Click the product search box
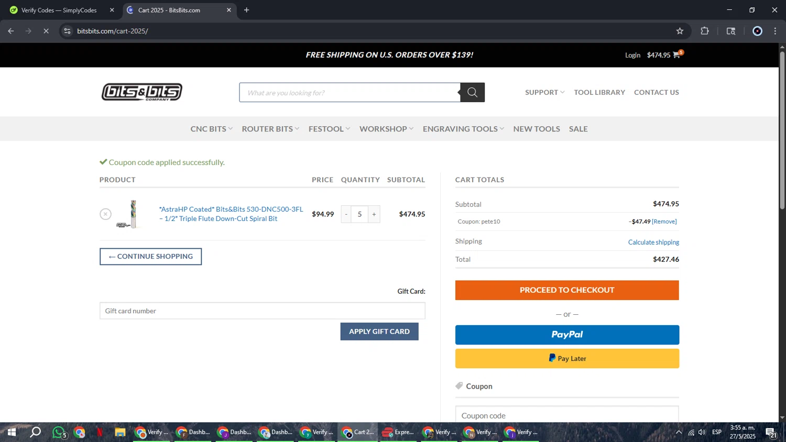This screenshot has width=786, height=442. click(x=350, y=92)
